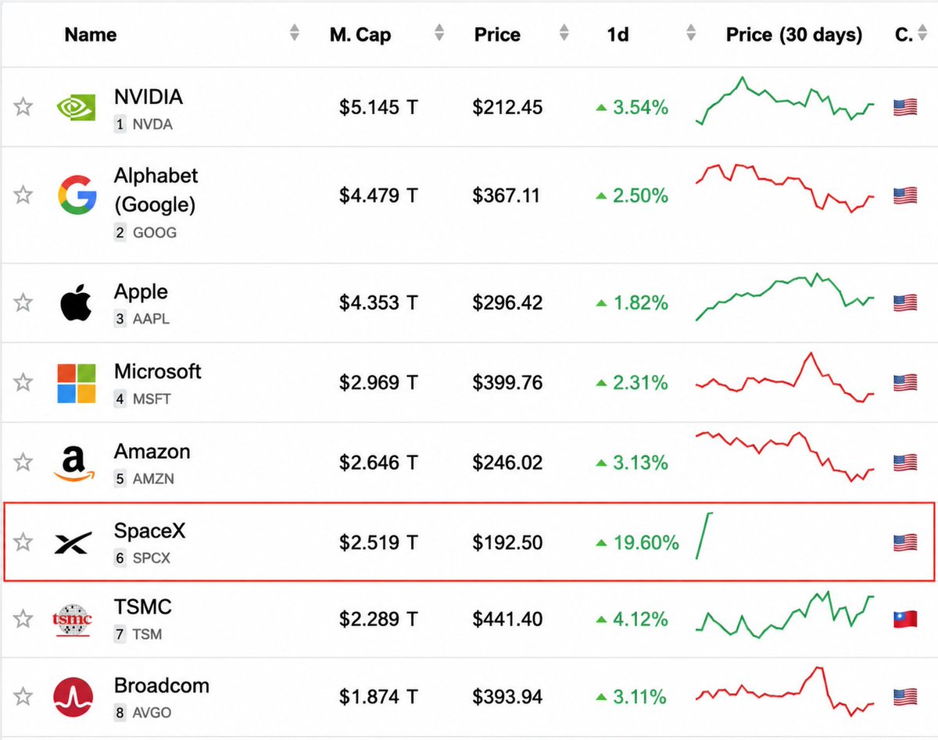Toggle the favorite star for SpaceX
The width and height of the screenshot is (938, 740).
tap(23, 542)
